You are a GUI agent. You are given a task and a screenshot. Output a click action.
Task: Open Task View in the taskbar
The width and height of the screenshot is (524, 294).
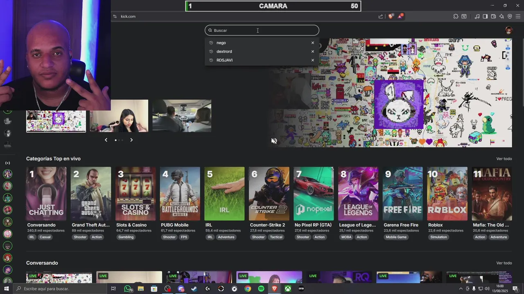click(x=113, y=289)
